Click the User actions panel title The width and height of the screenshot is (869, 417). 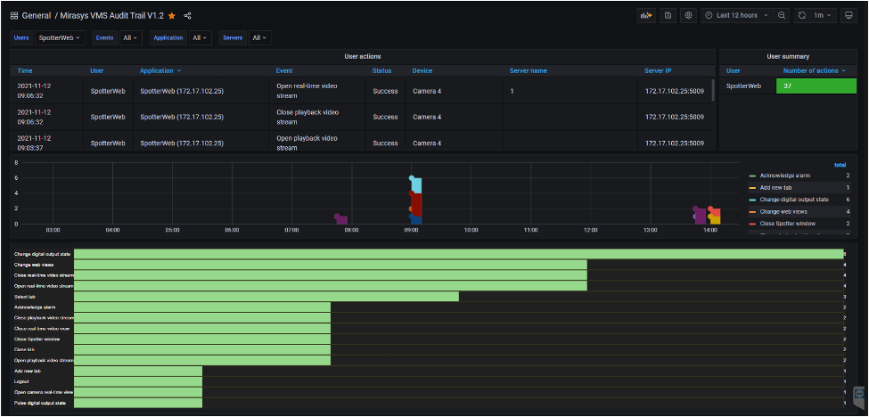[x=363, y=56]
